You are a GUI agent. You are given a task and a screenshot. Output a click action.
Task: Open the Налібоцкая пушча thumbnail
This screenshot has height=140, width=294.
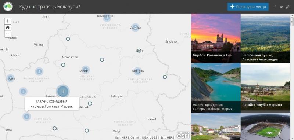[265, 38]
